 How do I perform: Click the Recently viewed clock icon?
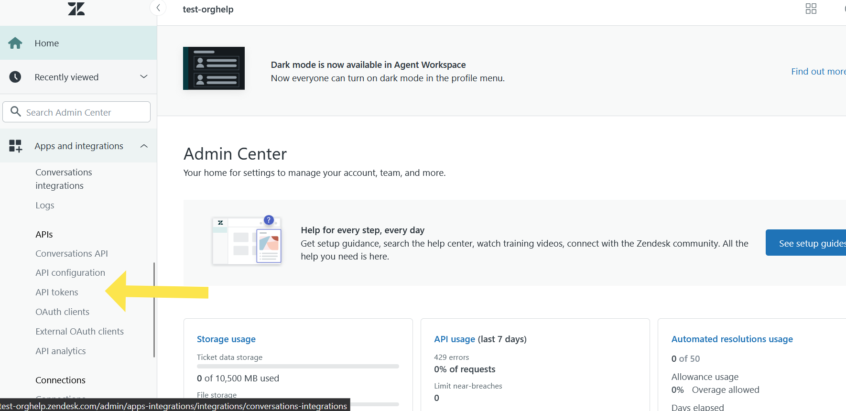tap(15, 77)
